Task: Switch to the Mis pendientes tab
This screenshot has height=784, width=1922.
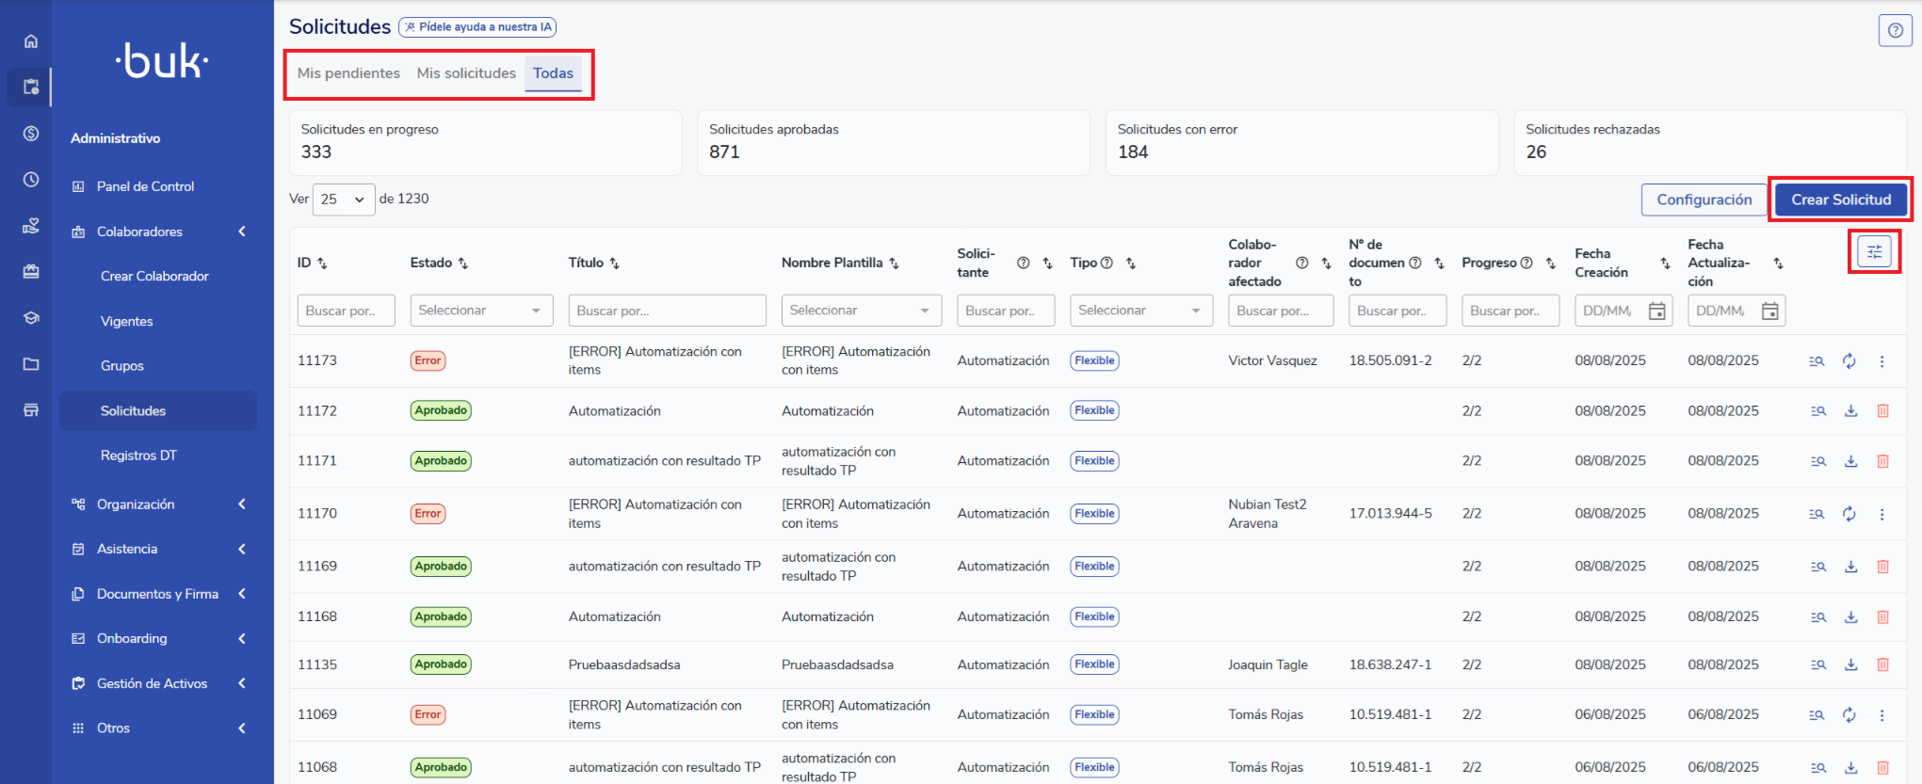Action: click(x=348, y=73)
